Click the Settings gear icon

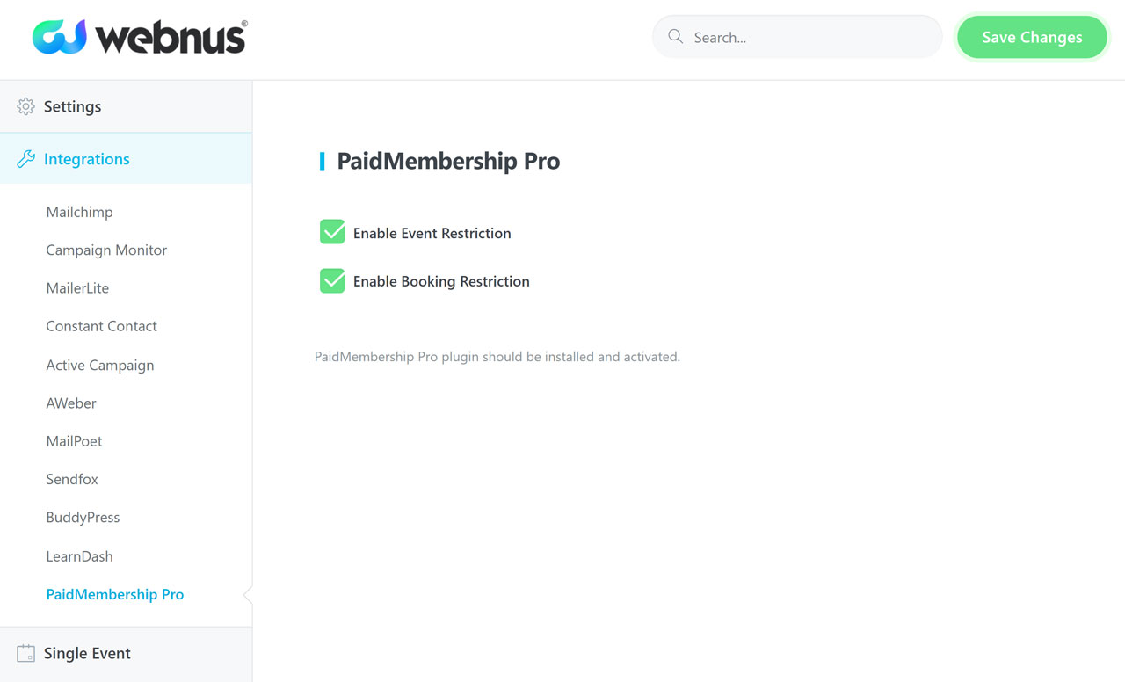point(25,106)
